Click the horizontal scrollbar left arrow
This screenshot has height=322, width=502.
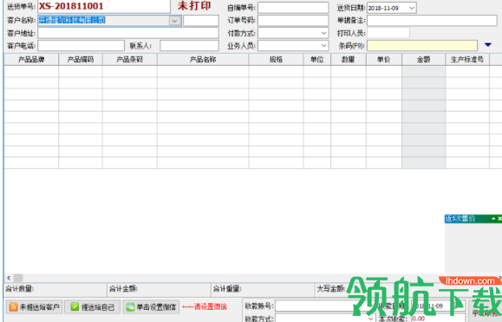pyautogui.click(x=9, y=278)
